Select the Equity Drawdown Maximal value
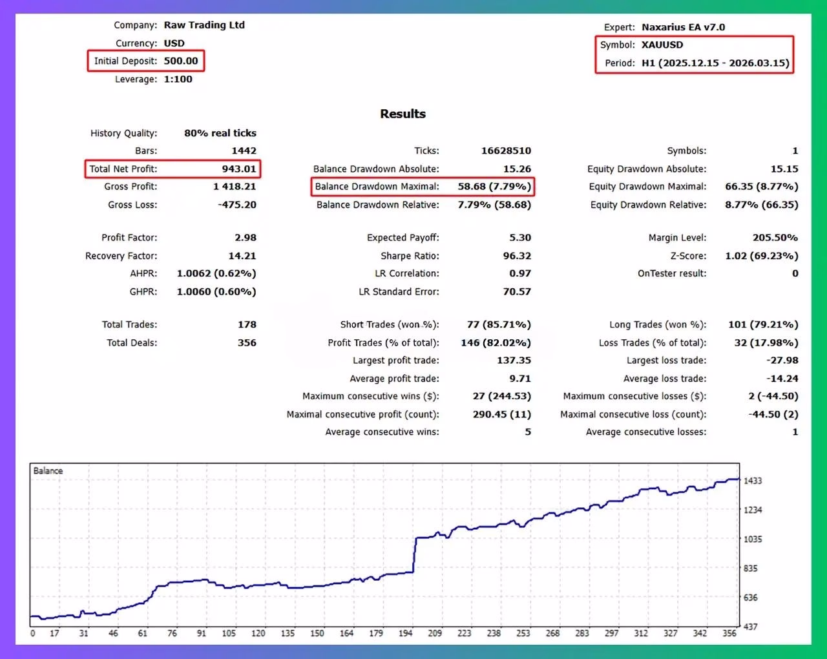The width and height of the screenshot is (827, 659). pos(761,187)
